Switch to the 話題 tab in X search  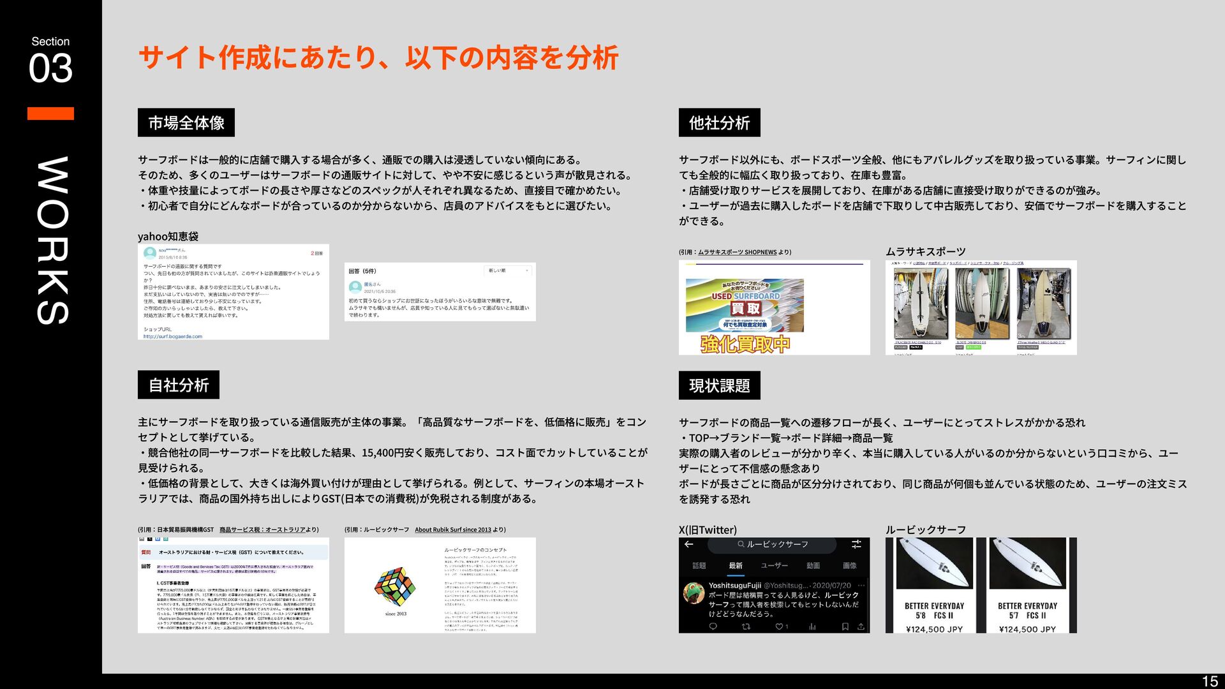(x=699, y=565)
